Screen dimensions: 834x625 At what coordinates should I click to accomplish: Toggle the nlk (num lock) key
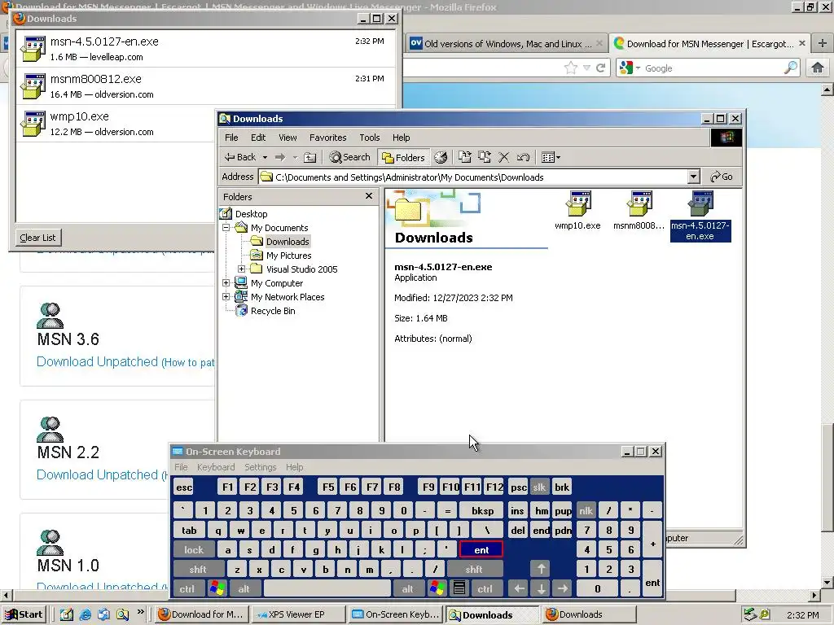click(x=586, y=511)
